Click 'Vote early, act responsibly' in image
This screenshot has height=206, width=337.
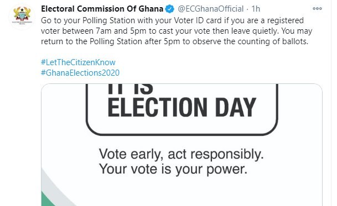tap(181, 155)
